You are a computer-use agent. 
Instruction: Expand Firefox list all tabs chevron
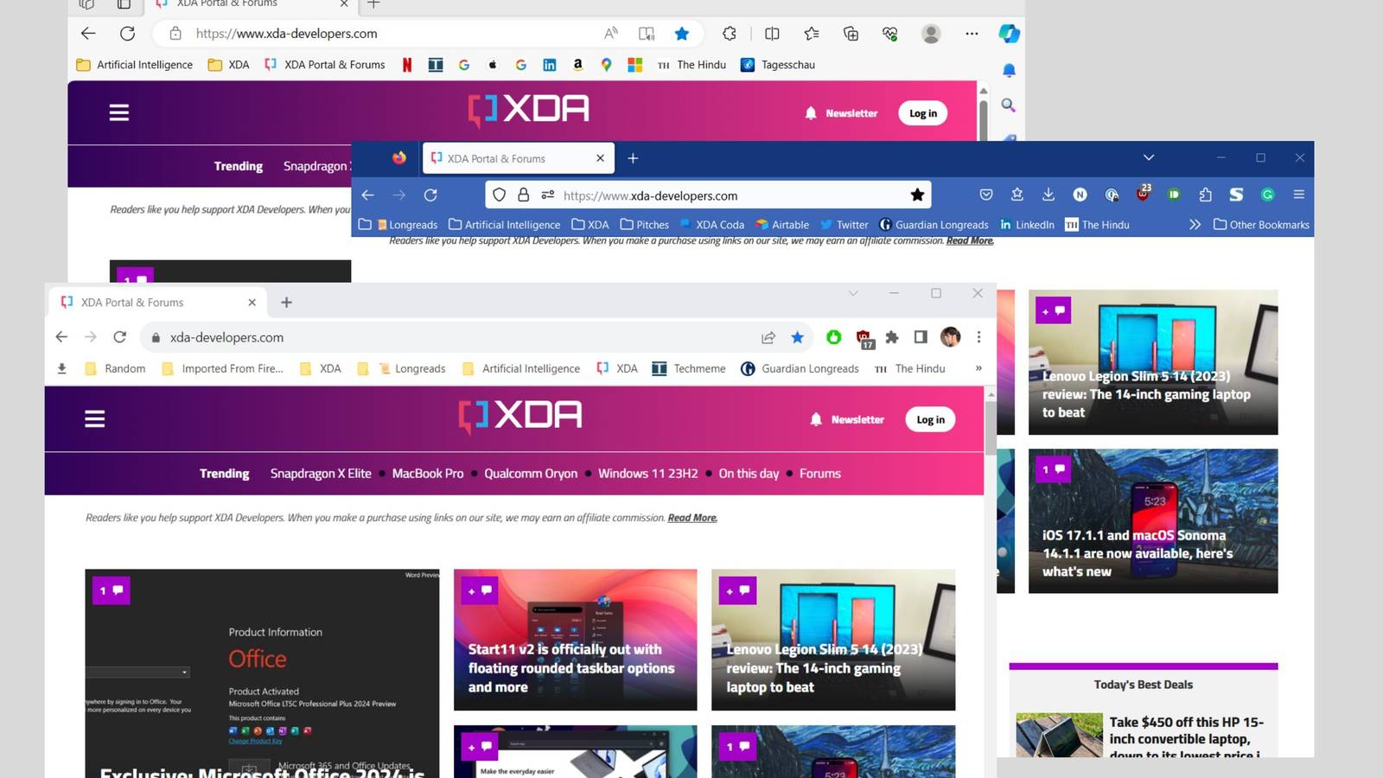tap(1149, 157)
